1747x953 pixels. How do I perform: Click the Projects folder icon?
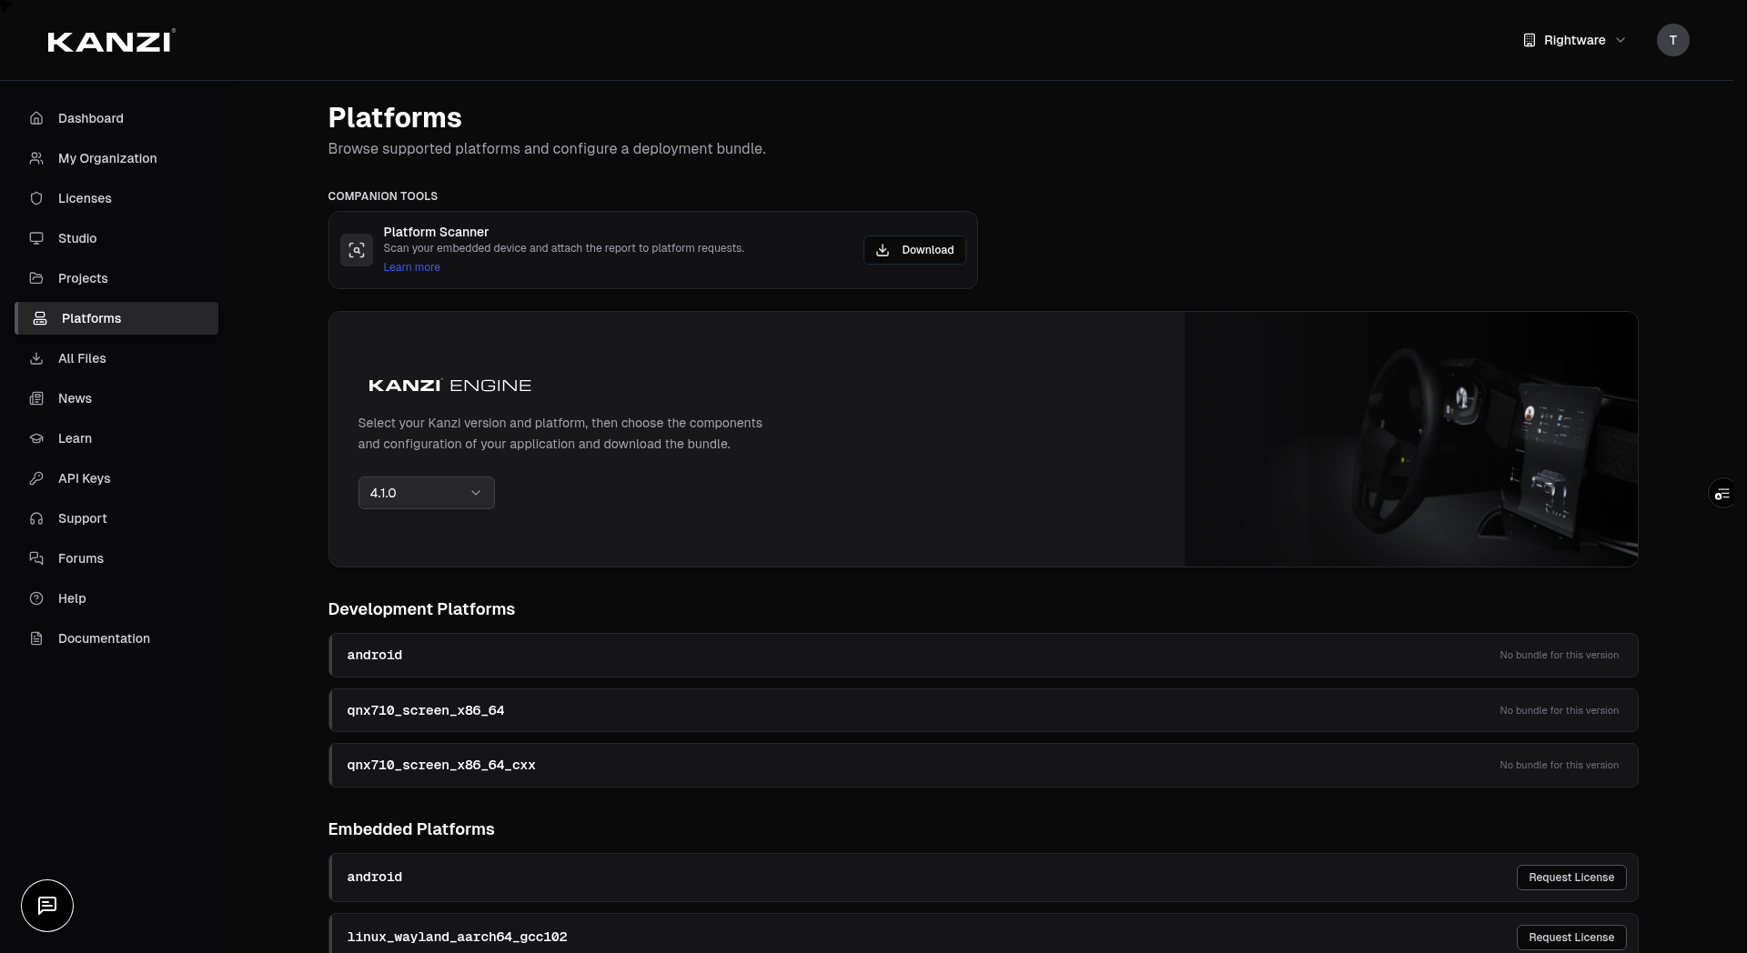click(x=36, y=278)
